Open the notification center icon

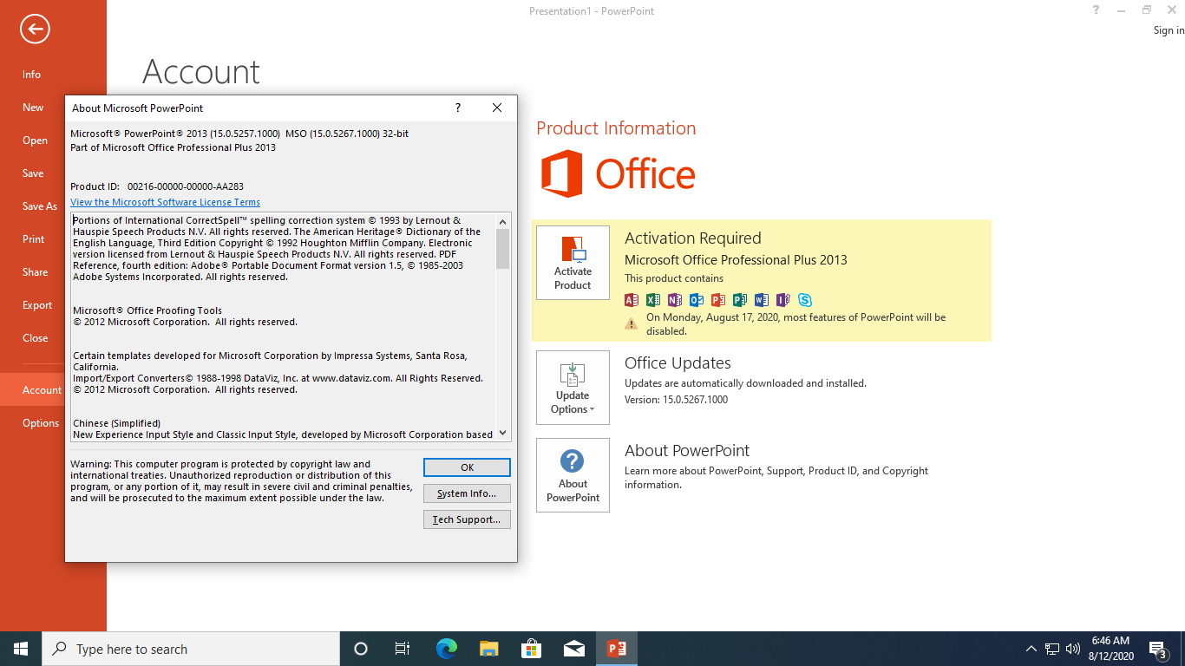click(x=1157, y=649)
